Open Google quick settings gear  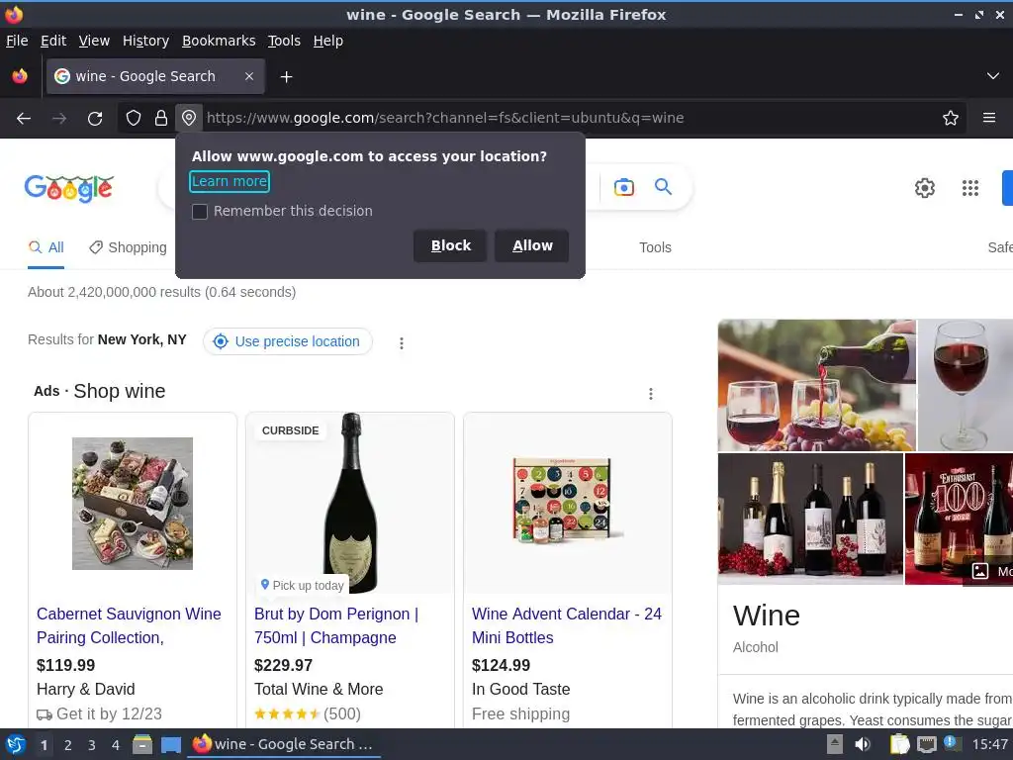pyautogui.click(x=925, y=187)
